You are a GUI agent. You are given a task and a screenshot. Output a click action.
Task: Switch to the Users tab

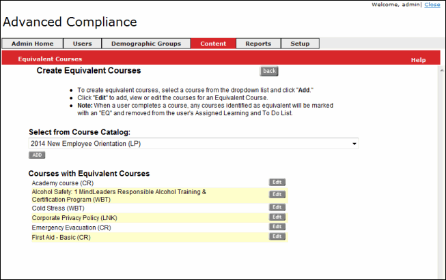coord(83,44)
